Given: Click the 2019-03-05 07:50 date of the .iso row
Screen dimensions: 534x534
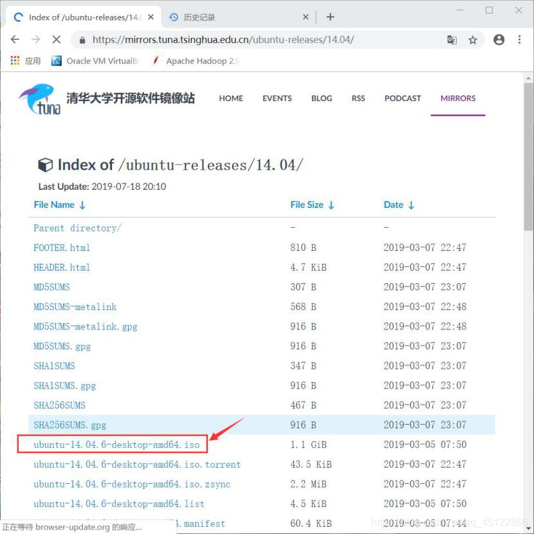Looking at the screenshot, I should point(425,445).
